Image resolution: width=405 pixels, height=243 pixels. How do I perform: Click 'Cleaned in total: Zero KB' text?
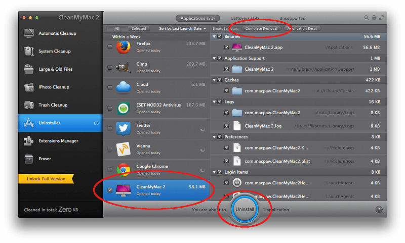pyautogui.click(x=51, y=210)
